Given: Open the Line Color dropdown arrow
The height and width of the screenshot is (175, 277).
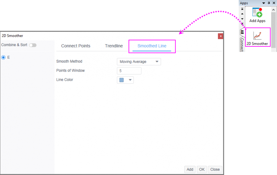Looking at the screenshot, I should 130,80.
